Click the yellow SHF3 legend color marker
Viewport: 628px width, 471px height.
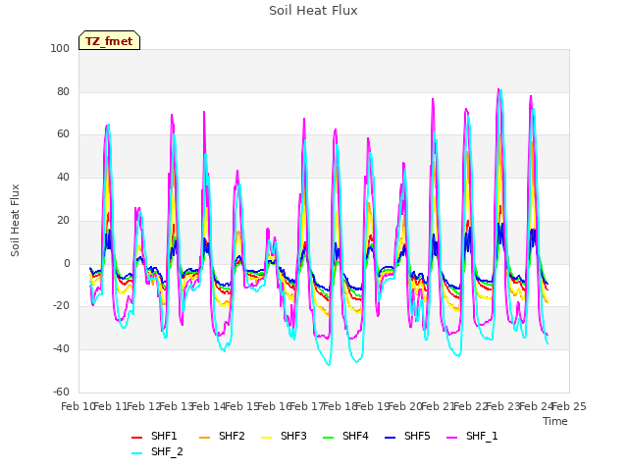tap(266, 438)
